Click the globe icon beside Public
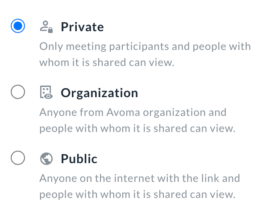This screenshot has height=222, width=266. [x=46, y=159]
